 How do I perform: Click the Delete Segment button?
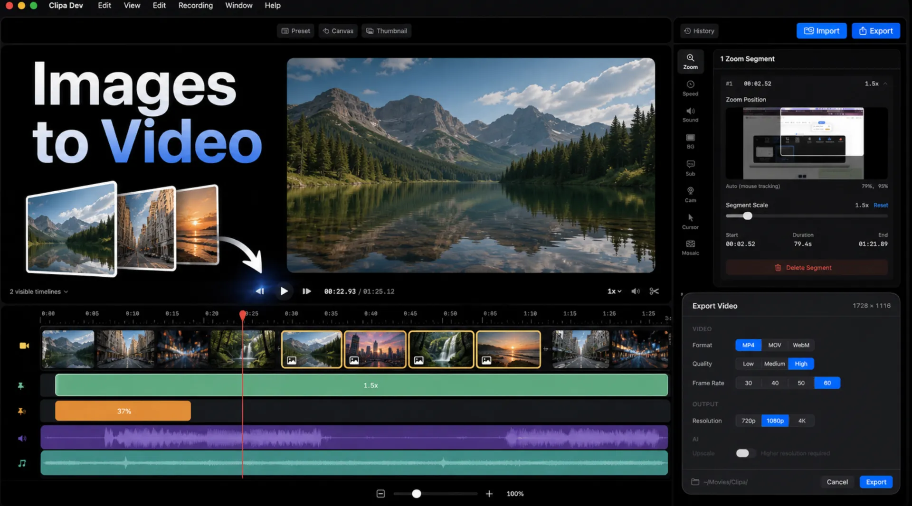pyautogui.click(x=807, y=268)
